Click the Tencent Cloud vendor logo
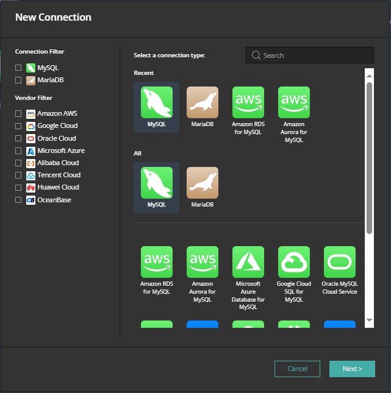This screenshot has width=391, height=393. click(x=30, y=175)
